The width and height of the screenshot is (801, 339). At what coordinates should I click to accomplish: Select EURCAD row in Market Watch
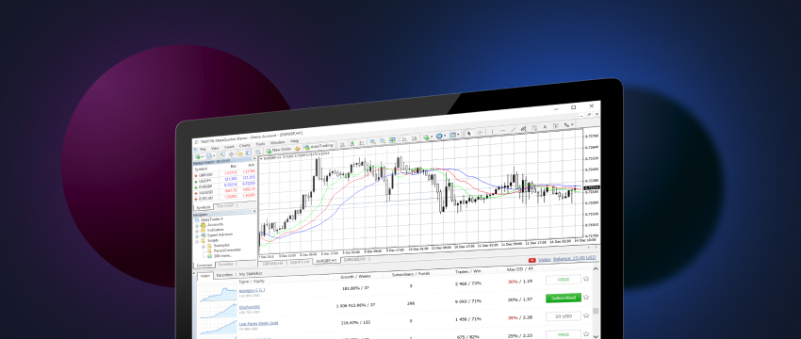pos(225,197)
